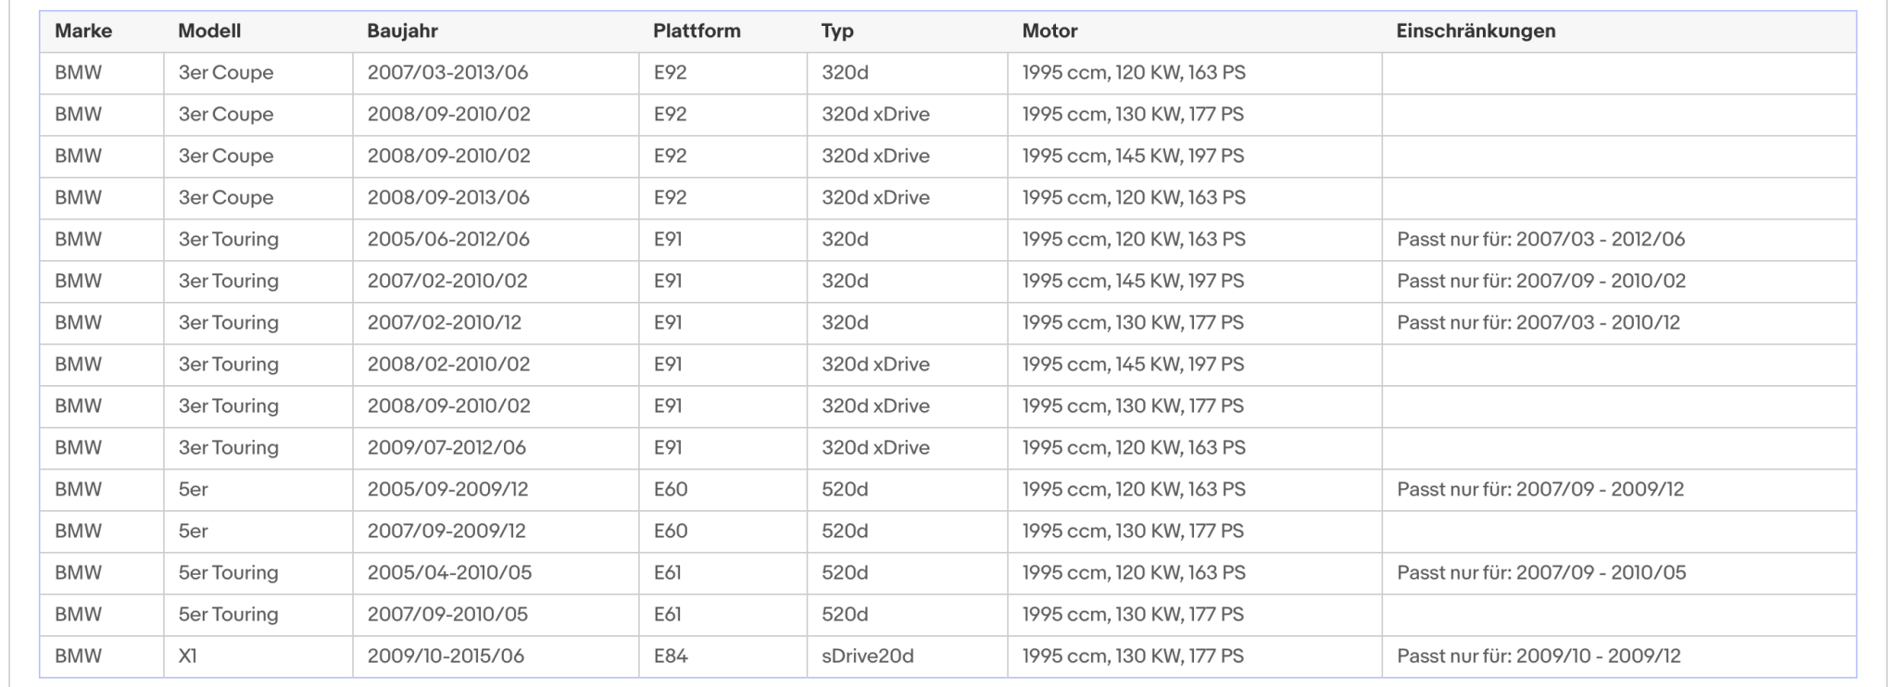Click the Modell column header

[x=258, y=31]
